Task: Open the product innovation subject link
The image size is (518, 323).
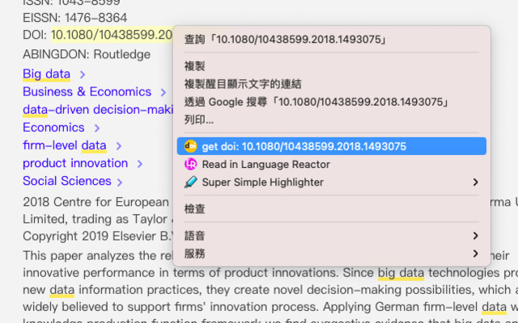Action: point(74,163)
